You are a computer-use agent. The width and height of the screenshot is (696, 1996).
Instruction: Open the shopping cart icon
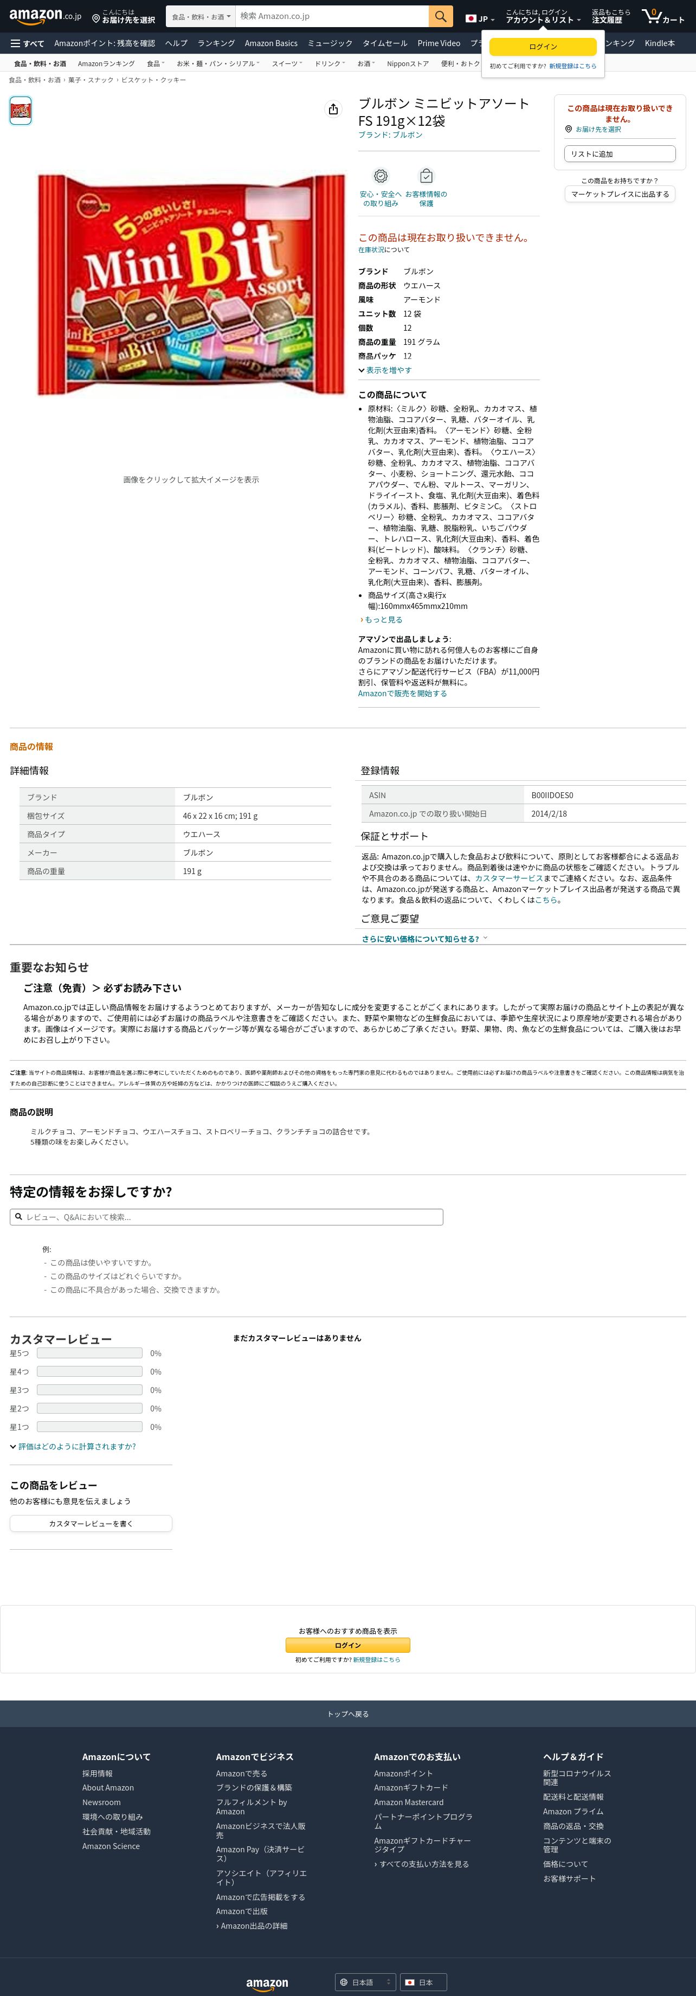tap(663, 16)
